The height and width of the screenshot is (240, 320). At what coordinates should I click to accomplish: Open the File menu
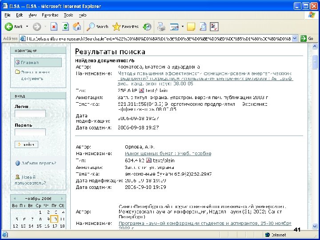(8, 15)
